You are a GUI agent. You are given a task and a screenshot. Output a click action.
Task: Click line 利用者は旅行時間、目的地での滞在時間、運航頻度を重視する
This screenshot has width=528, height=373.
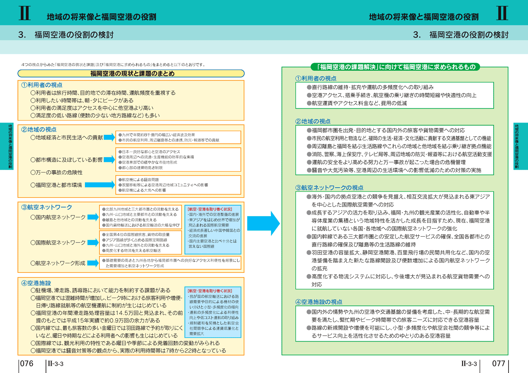[x=103, y=93]
